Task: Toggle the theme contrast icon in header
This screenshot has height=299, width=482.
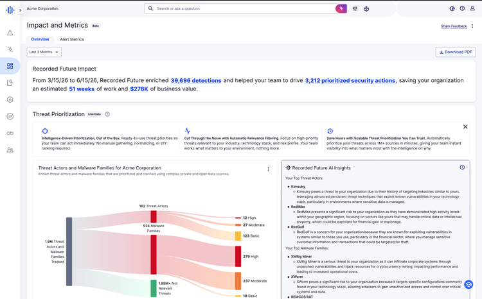Action: (x=452, y=8)
